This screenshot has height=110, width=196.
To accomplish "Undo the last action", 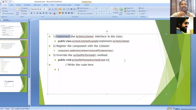I will [6, 2].
